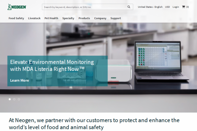Click Learn More on the banner
The height and width of the screenshot is (131, 197).
[19, 80]
